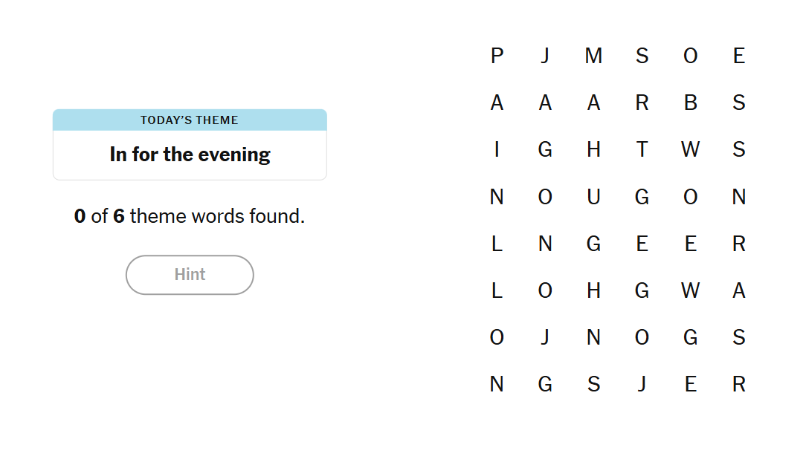This screenshot has height=465, width=806.
Task: Select the letter P in the grid
Action: (497, 56)
